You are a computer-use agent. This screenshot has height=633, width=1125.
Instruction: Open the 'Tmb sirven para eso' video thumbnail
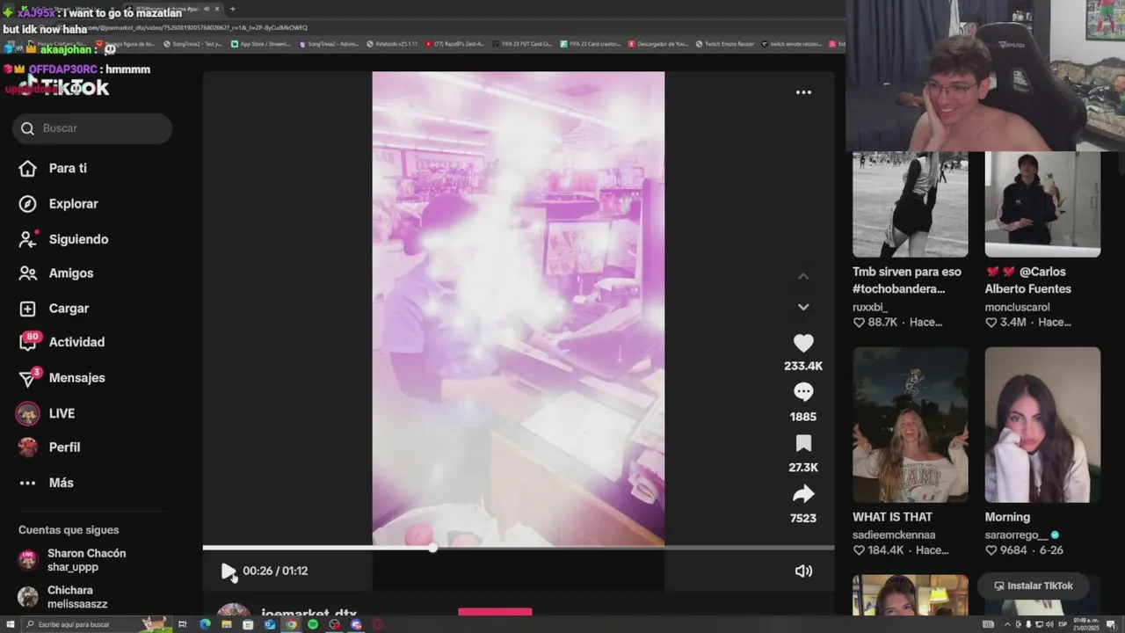tap(911, 205)
